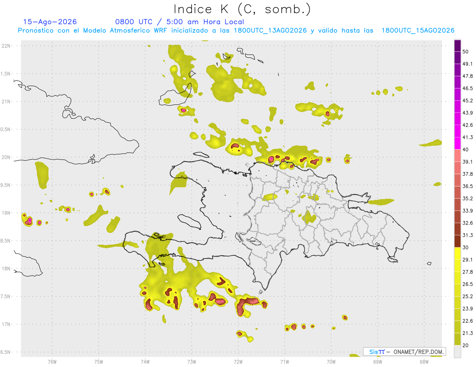Click the color scale value 50
Image resolution: width=476 pixels, height=367 pixels.
[x=466, y=51]
